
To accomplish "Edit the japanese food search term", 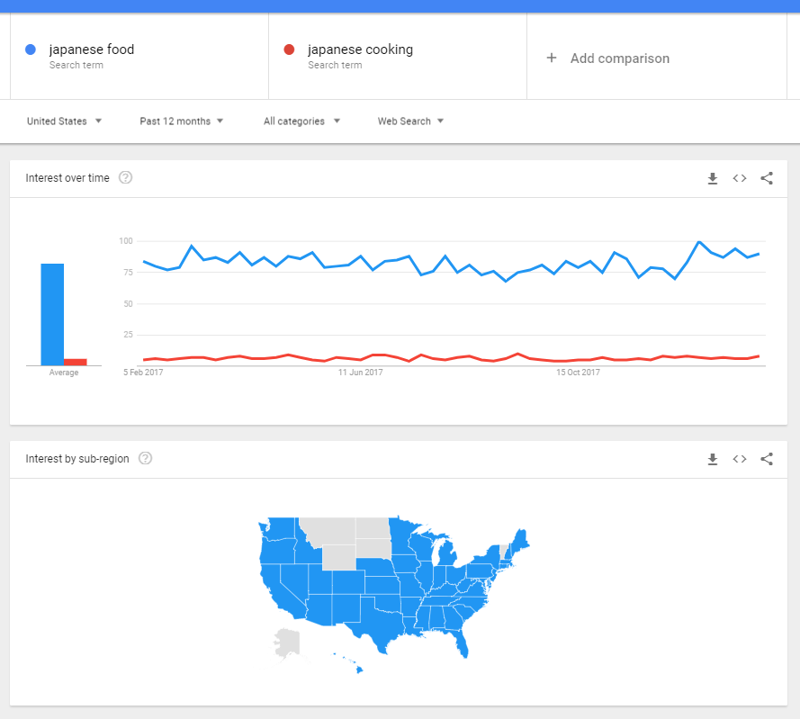I will point(92,50).
